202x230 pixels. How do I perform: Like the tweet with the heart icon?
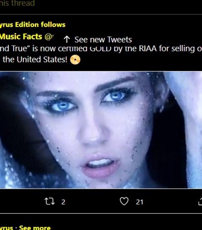pyautogui.click(x=124, y=201)
